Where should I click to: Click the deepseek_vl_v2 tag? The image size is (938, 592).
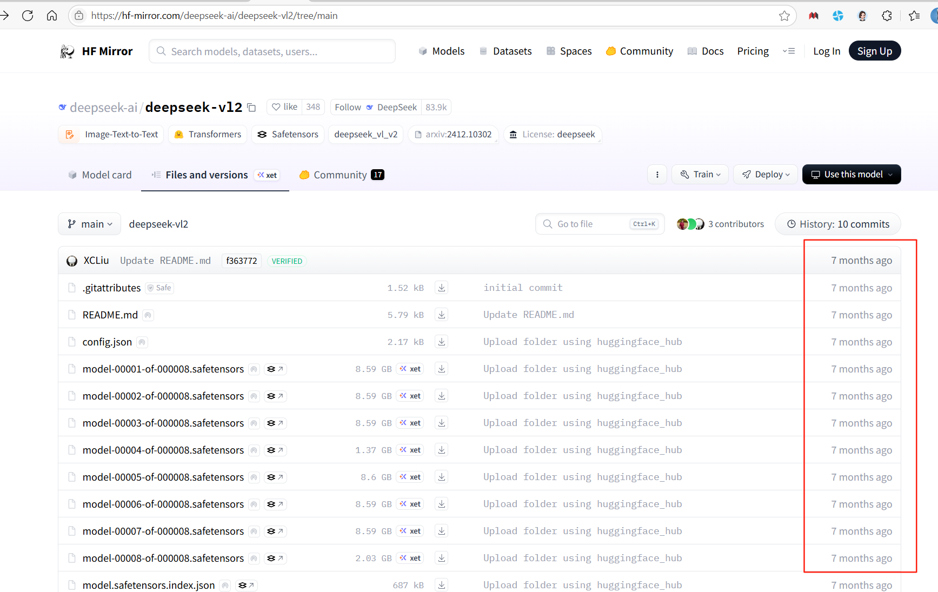(365, 134)
